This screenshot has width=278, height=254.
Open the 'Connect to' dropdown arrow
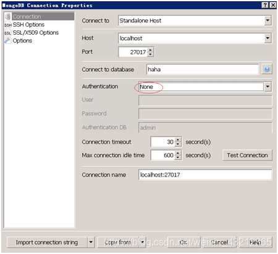click(x=267, y=20)
